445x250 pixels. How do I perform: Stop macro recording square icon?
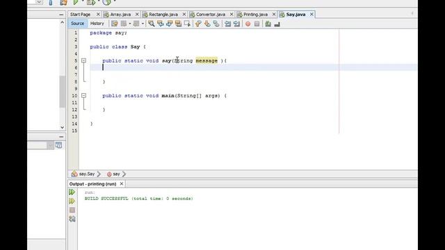(x=257, y=24)
